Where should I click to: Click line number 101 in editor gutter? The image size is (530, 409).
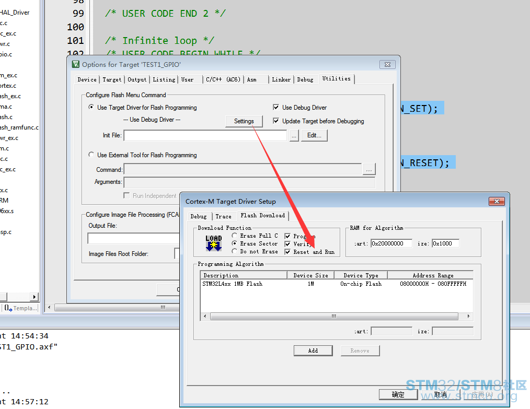[x=75, y=41]
